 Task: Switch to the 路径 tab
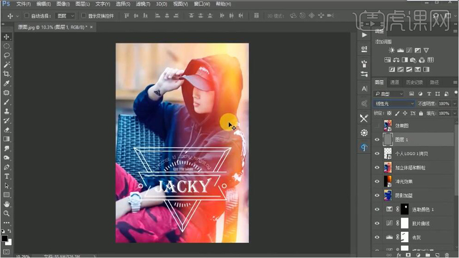[x=434, y=82]
